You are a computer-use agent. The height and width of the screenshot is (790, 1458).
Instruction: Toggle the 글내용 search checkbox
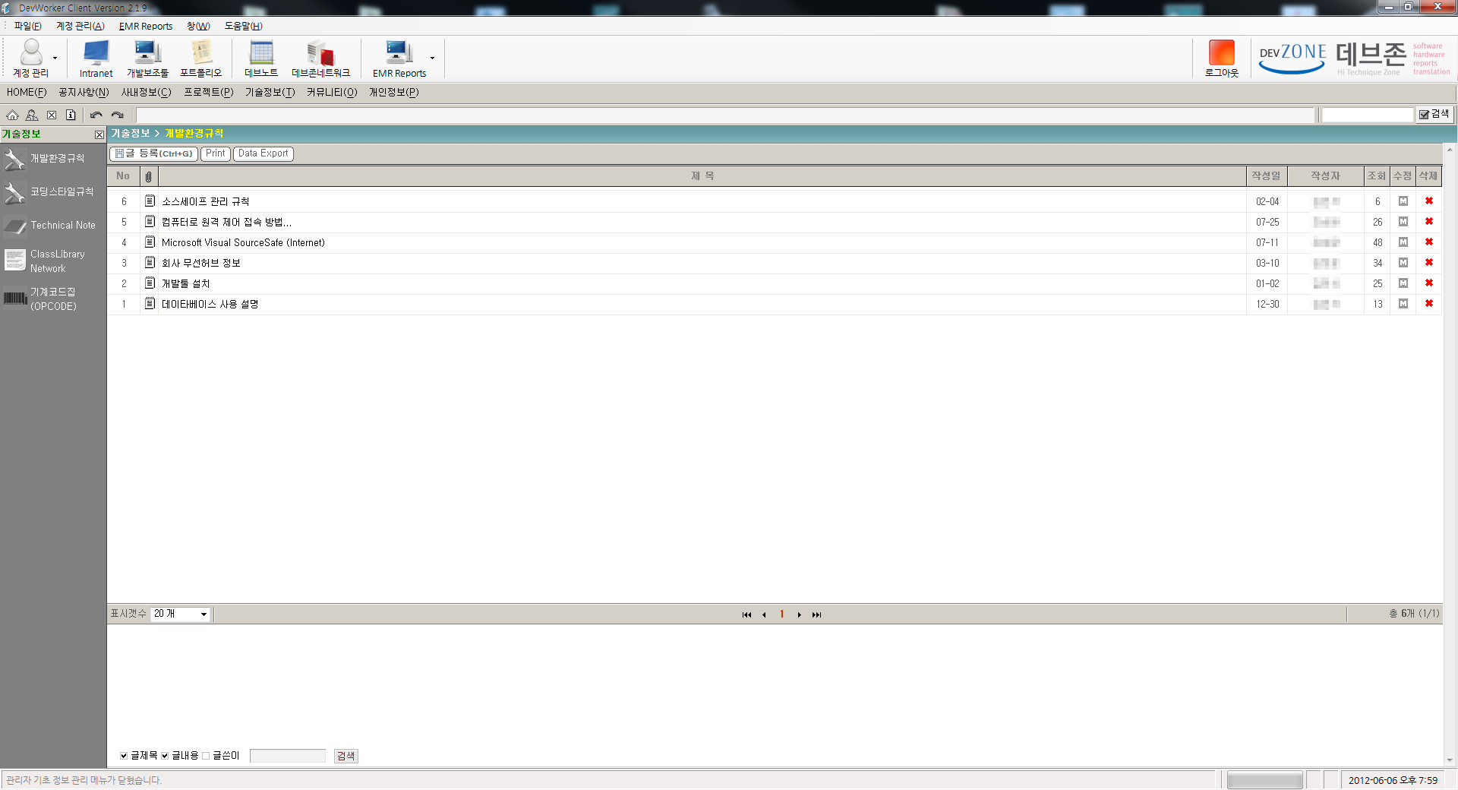point(165,756)
